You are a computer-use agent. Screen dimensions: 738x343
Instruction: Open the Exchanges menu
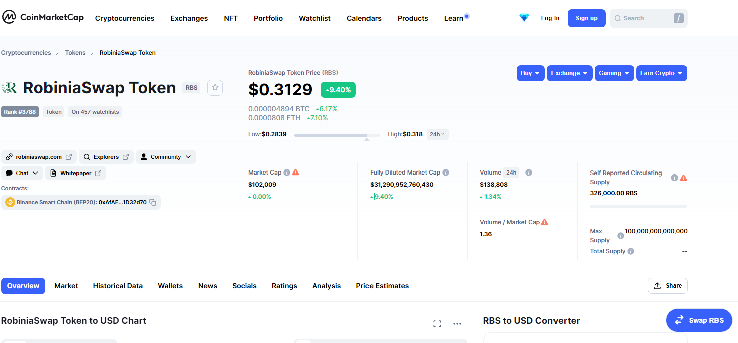pyautogui.click(x=189, y=18)
